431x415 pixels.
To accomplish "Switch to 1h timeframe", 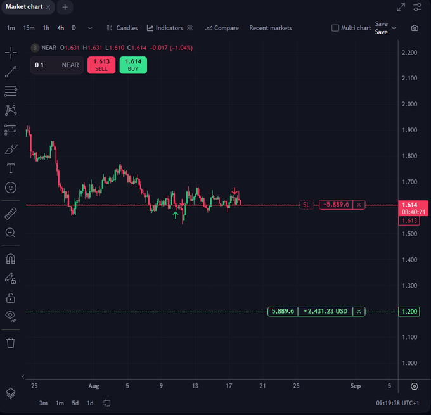I will (46, 28).
